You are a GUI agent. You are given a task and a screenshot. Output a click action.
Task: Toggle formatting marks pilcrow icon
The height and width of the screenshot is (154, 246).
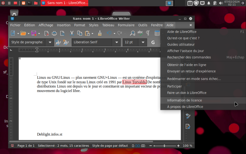(148, 33)
